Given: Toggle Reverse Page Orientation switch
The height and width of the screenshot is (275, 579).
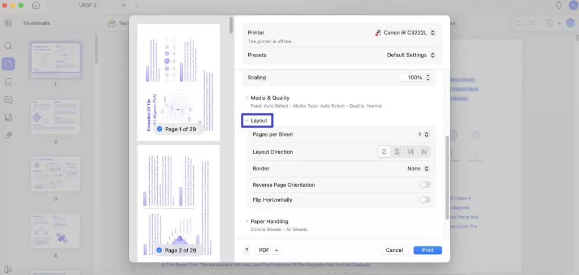Looking at the screenshot, I should [x=425, y=185].
